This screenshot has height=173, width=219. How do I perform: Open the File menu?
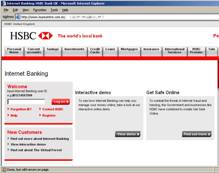[x=6, y=10]
